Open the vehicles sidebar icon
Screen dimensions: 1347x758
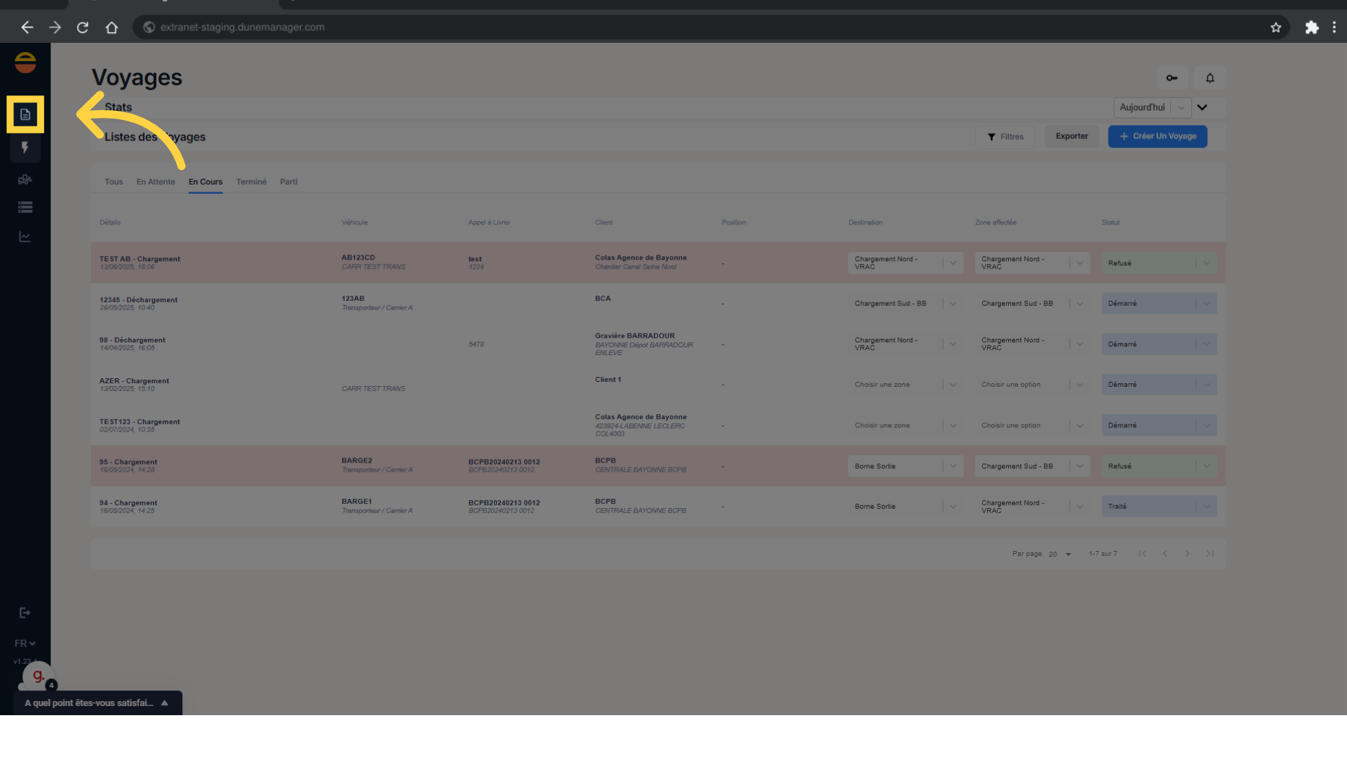pos(25,180)
